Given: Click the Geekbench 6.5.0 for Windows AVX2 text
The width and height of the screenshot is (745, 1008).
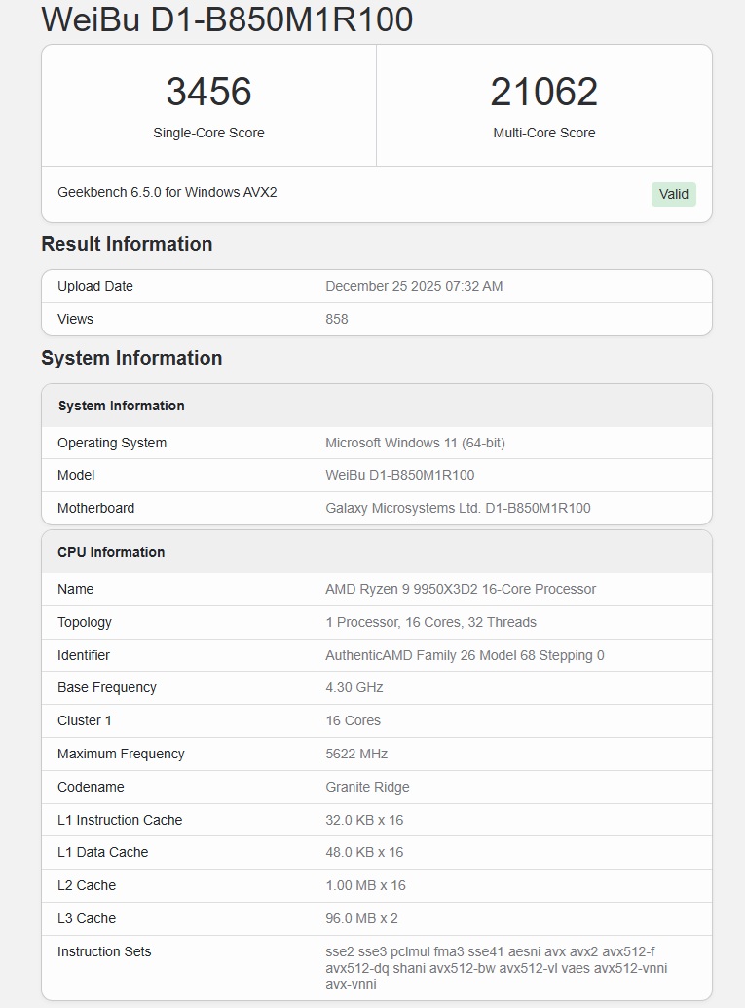Looking at the screenshot, I should coord(168,192).
